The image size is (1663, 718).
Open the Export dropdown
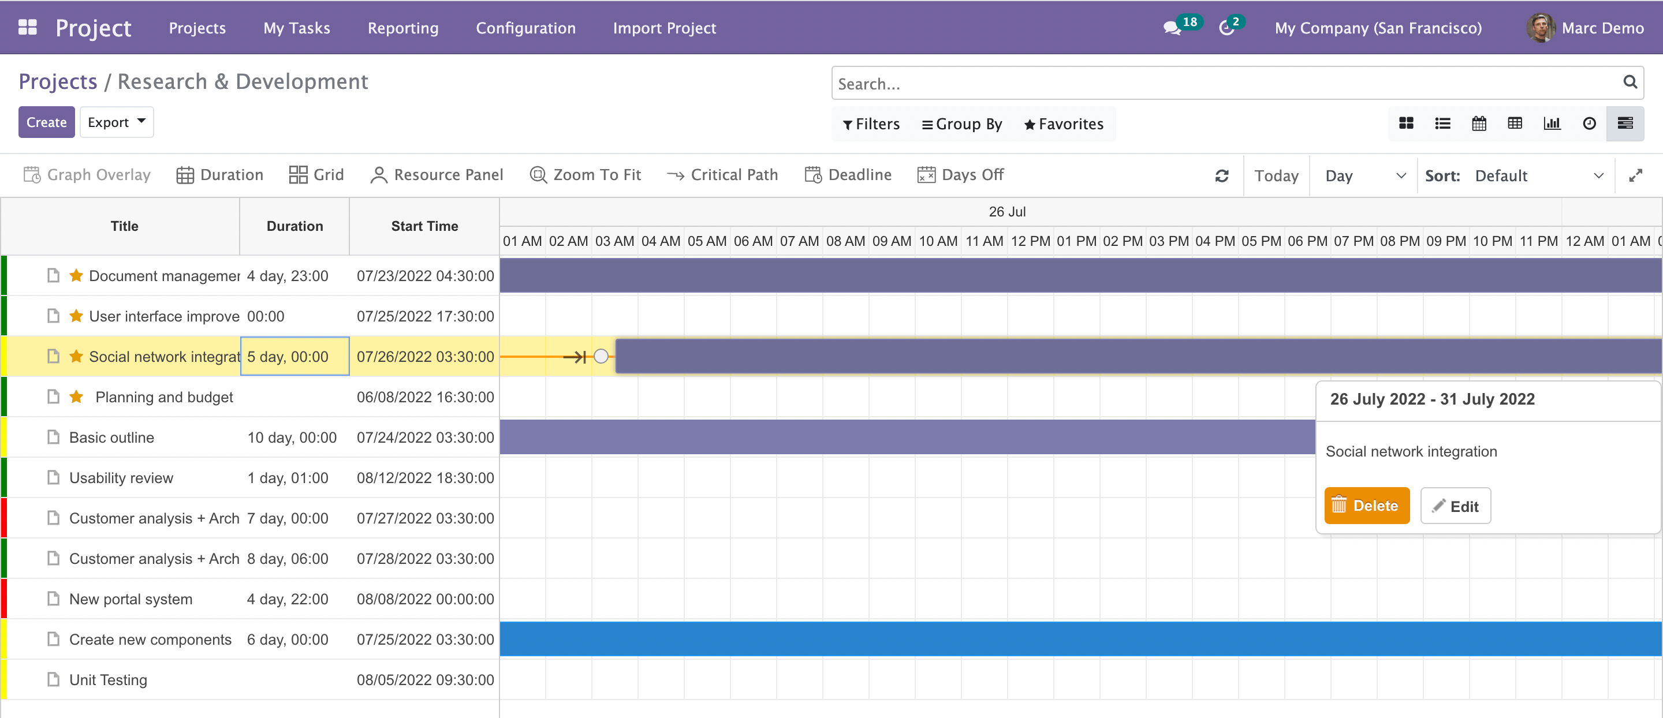click(117, 122)
